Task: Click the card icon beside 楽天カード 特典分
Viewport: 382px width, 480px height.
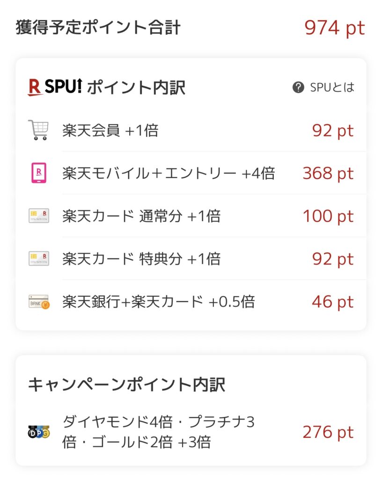Action: (38, 259)
